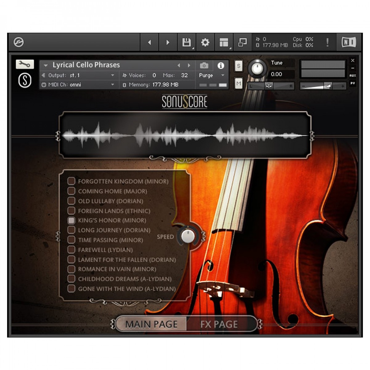Open the Output st. 1 dropdown
Screen dimensions: 370x370
pos(92,75)
